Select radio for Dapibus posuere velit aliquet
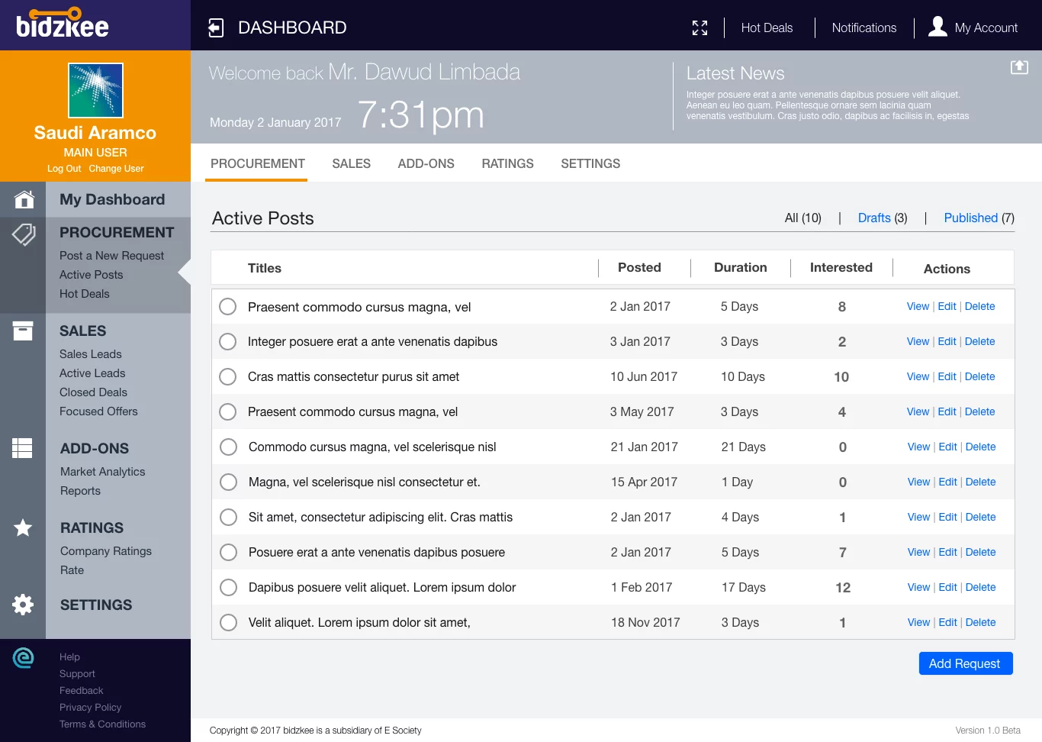Viewport: 1042px width, 742px height. (228, 587)
